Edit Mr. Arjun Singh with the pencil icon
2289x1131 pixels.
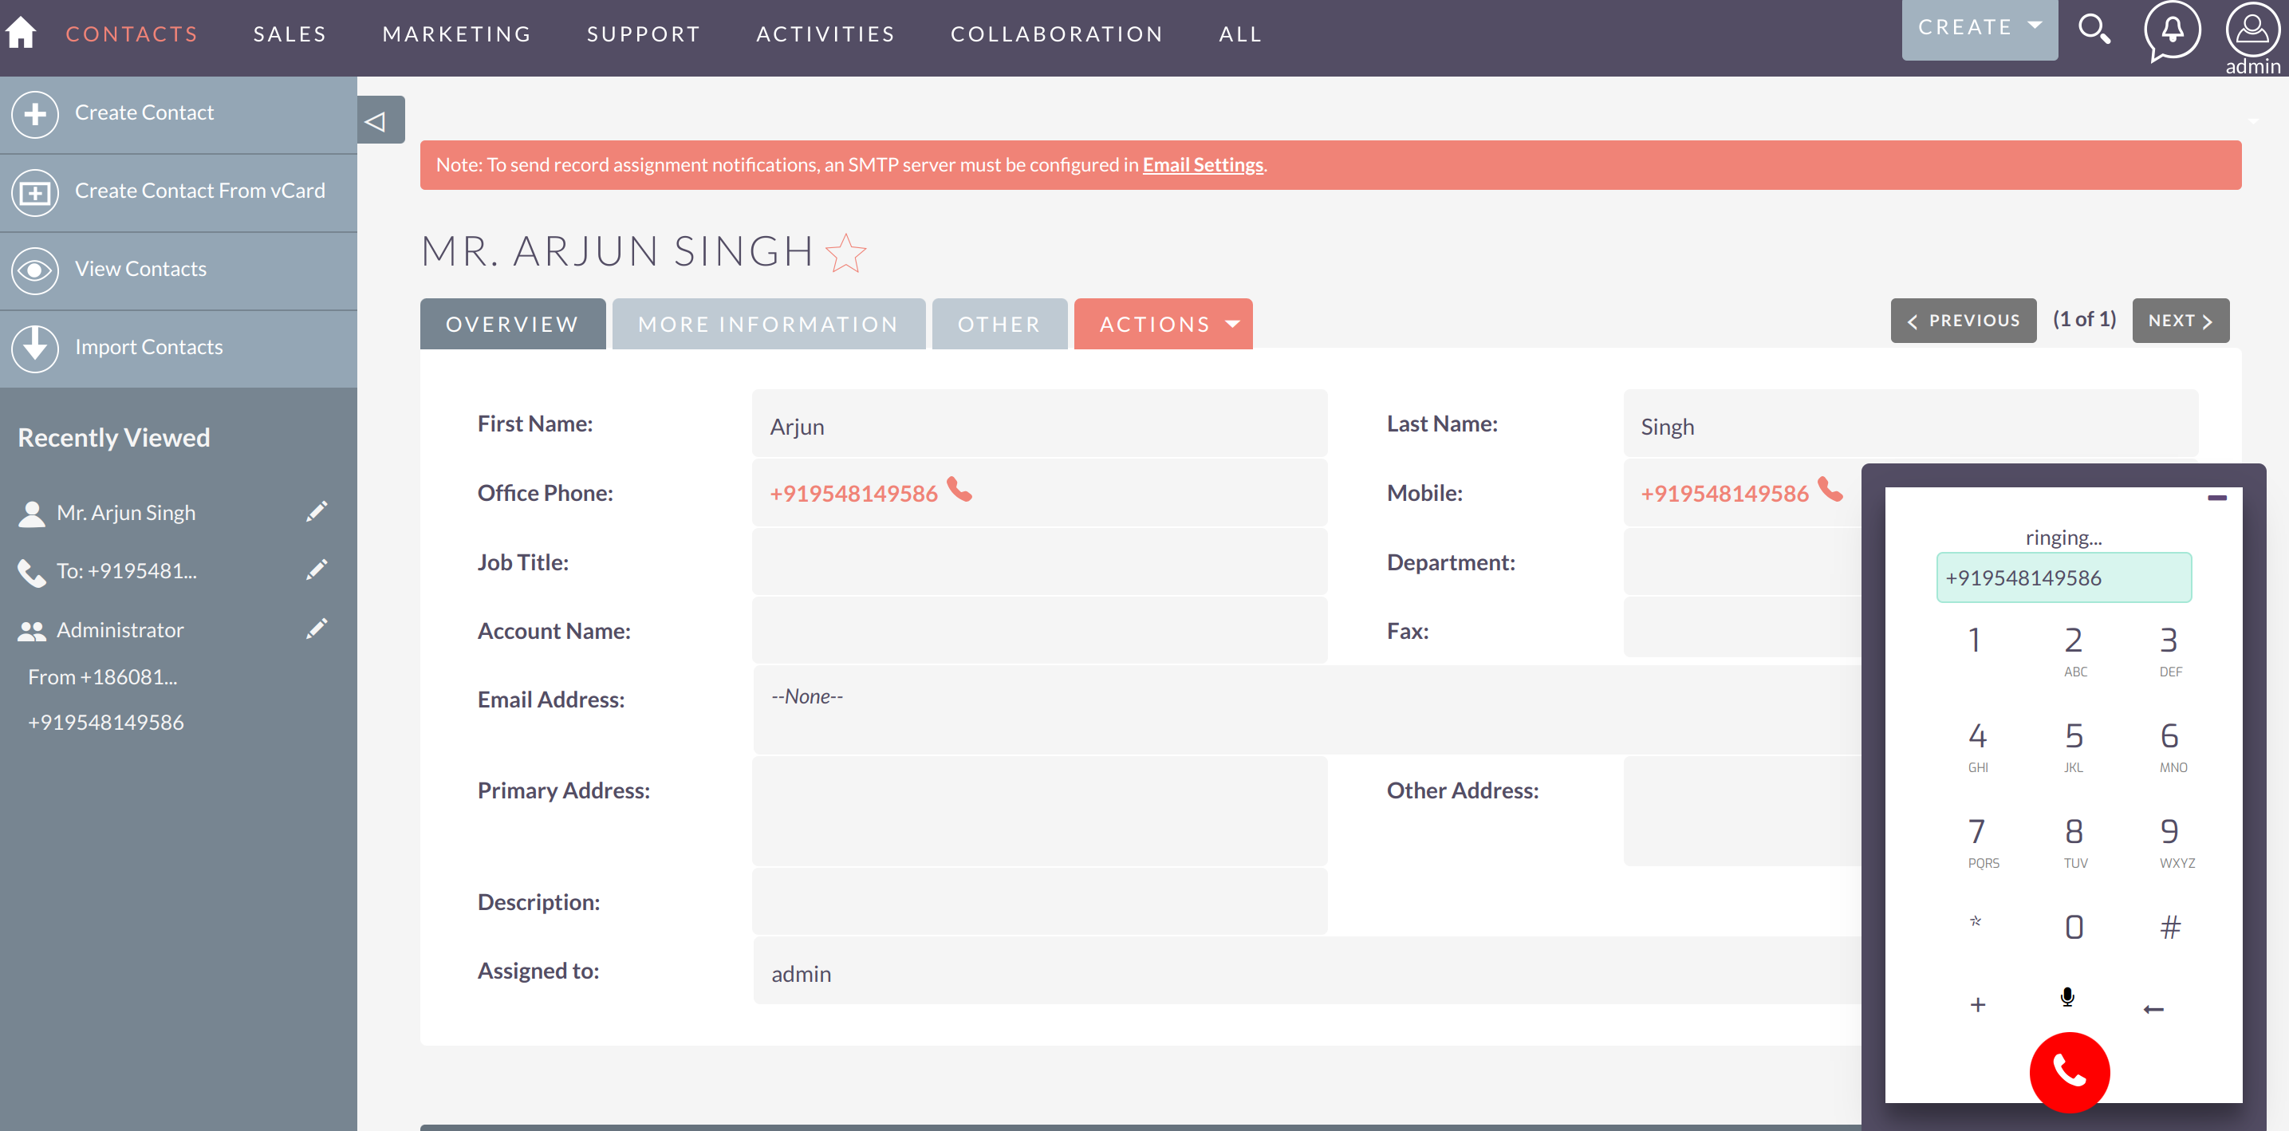pyautogui.click(x=317, y=510)
